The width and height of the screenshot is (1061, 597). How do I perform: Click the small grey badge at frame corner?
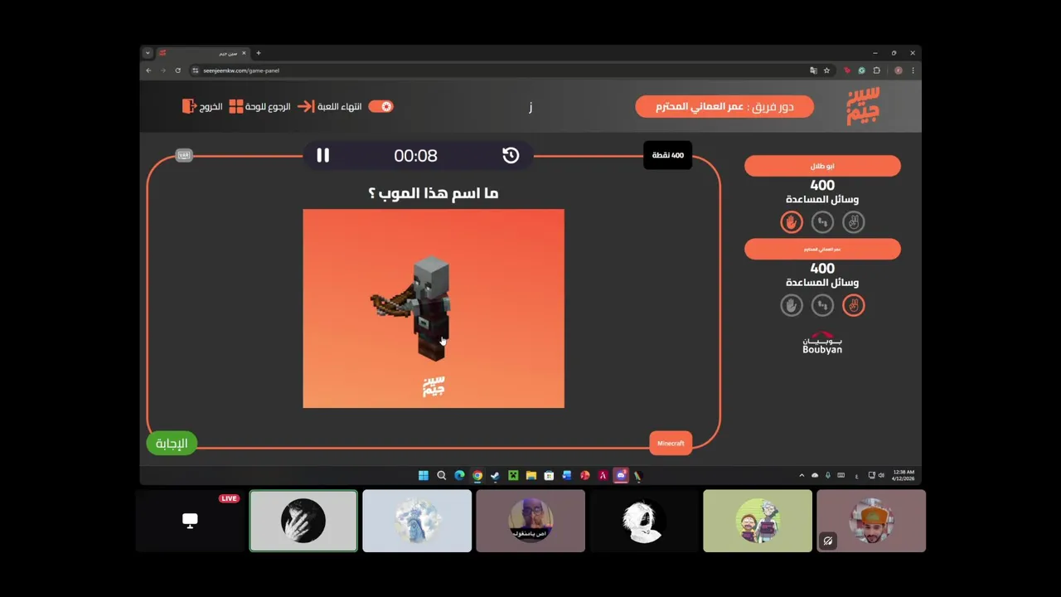184,156
